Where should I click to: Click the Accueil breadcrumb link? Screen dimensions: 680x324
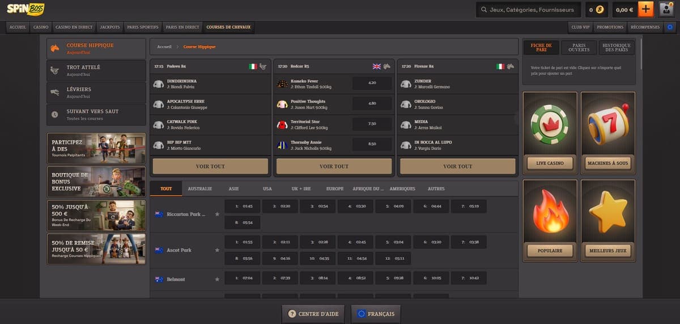pos(164,47)
